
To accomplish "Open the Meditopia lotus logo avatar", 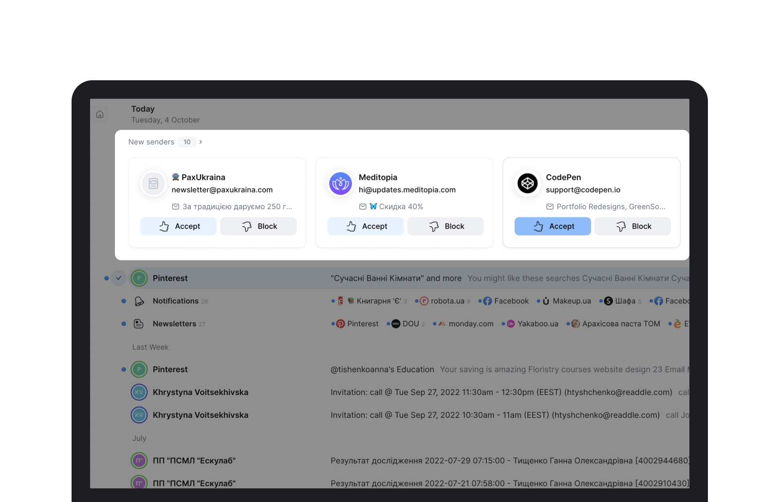I will (x=340, y=183).
